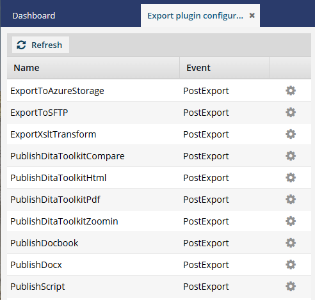Open settings gear for PublishDitaToolkitPdf
Viewport: 315px width, 300px height.
(x=291, y=200)
